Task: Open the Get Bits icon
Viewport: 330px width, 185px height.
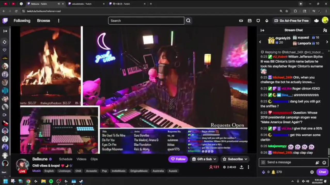Action: click(x=267, y=21)
